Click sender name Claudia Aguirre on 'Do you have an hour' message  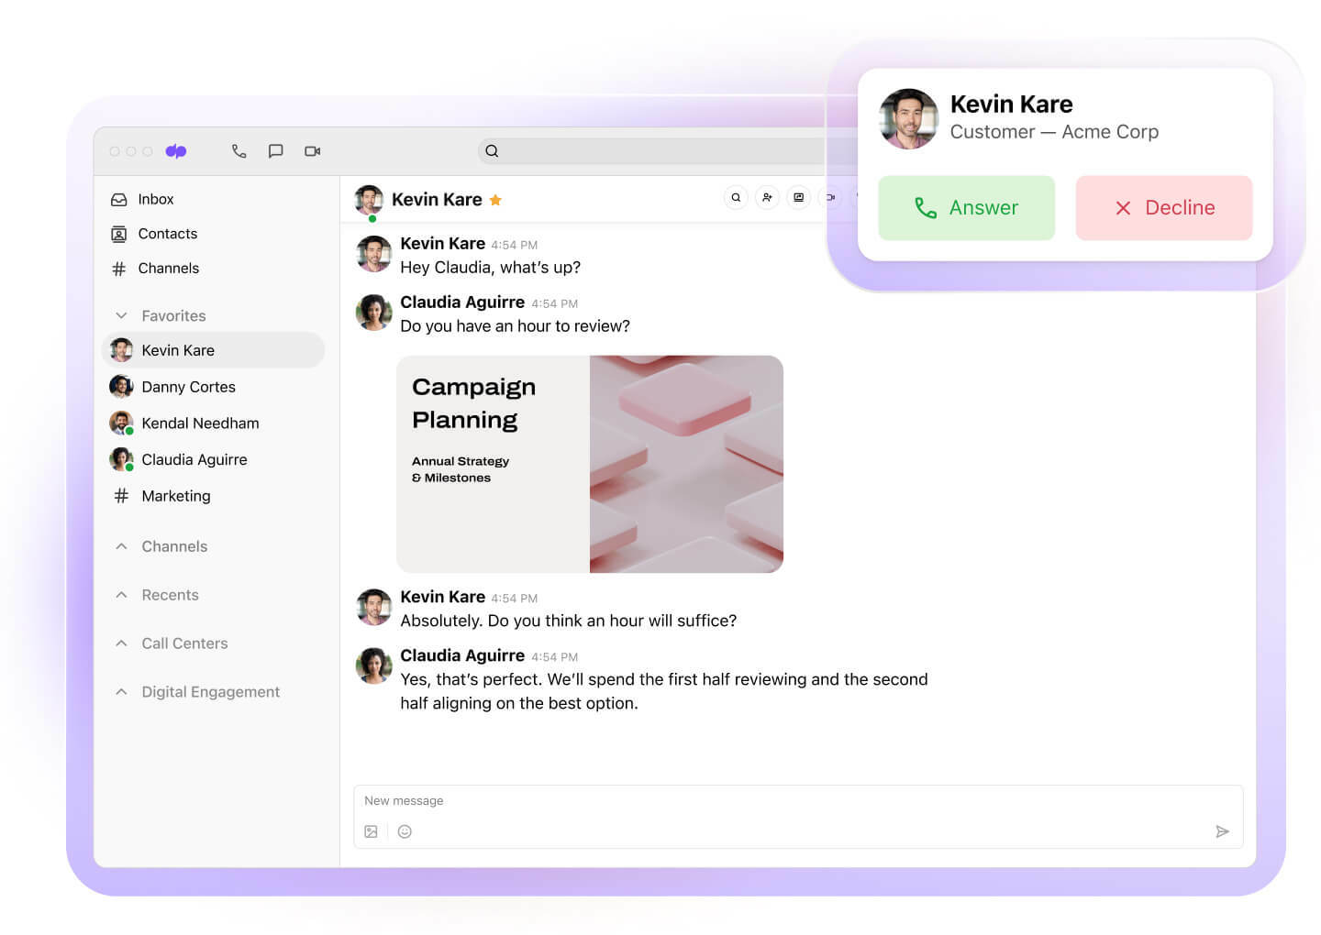pyautogui.click(x=462, y=302)
